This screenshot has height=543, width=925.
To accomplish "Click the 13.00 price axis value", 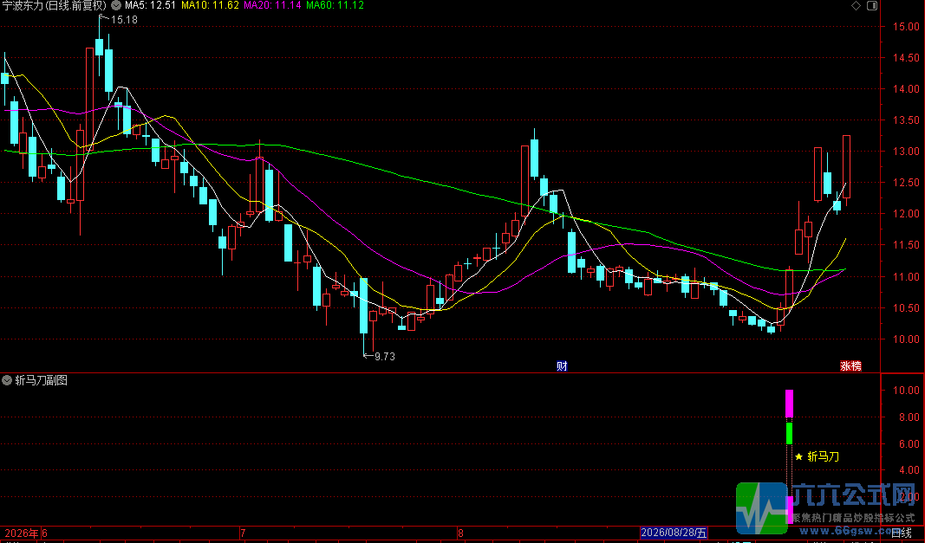I will 906,152.
